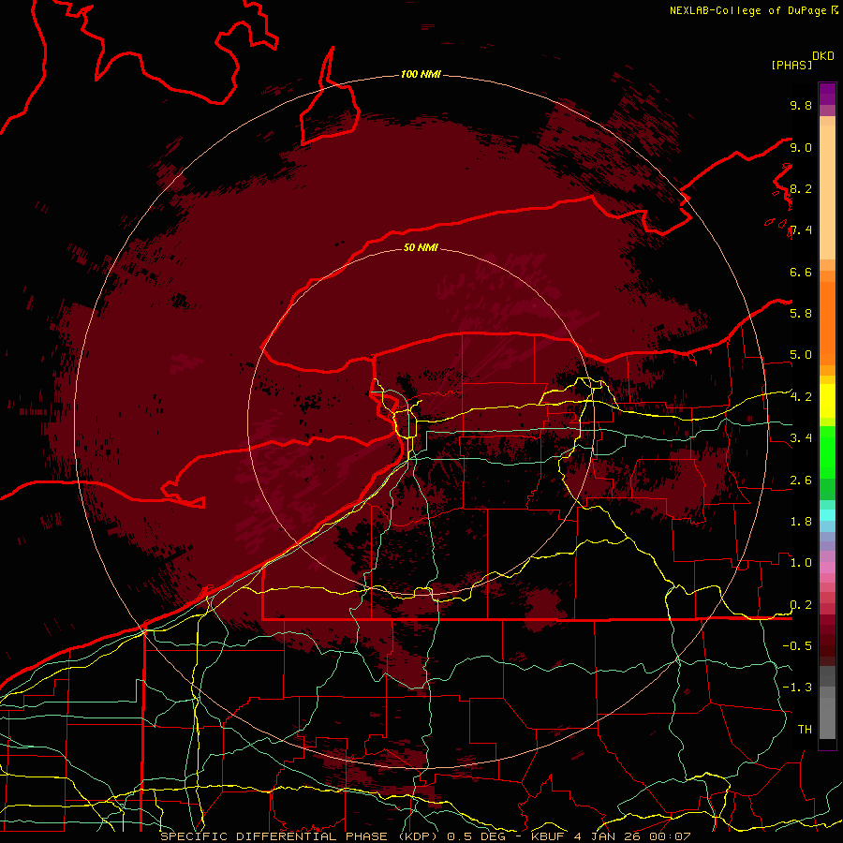Click the 100 NMI range ring label
Viewport: 843px width, 843px height.
click(x=421, y=74)
